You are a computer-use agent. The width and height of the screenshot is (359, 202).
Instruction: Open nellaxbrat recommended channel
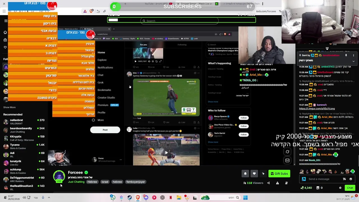click(x=24, y=121)
